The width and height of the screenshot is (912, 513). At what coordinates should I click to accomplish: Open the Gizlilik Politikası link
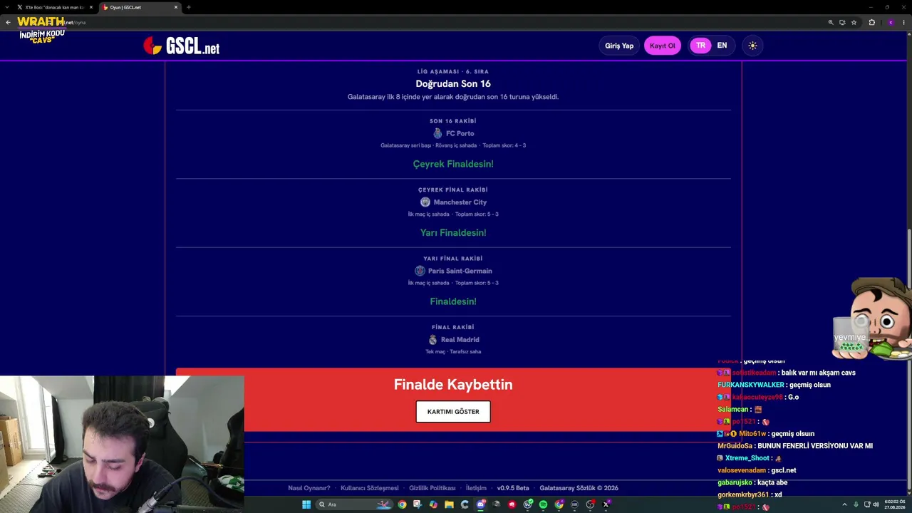432,488
